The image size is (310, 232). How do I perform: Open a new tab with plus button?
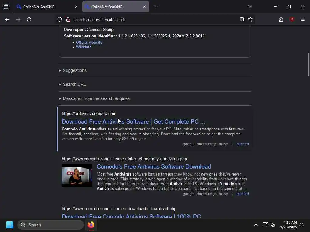click(156, 7)
